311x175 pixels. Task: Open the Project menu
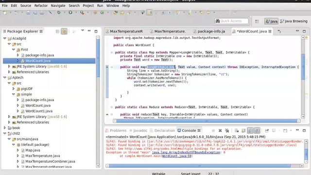coord(88,5)
